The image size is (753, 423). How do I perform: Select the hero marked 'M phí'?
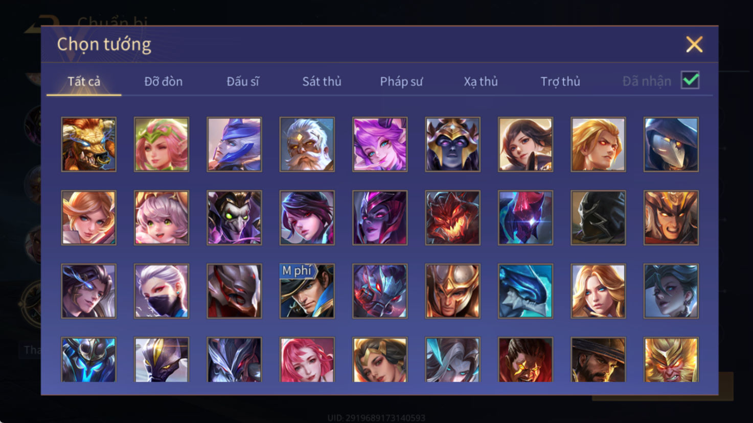click(x=307, y=291)
